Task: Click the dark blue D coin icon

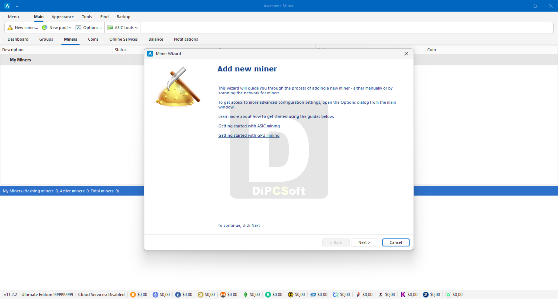Action: [x=426, y=295]
